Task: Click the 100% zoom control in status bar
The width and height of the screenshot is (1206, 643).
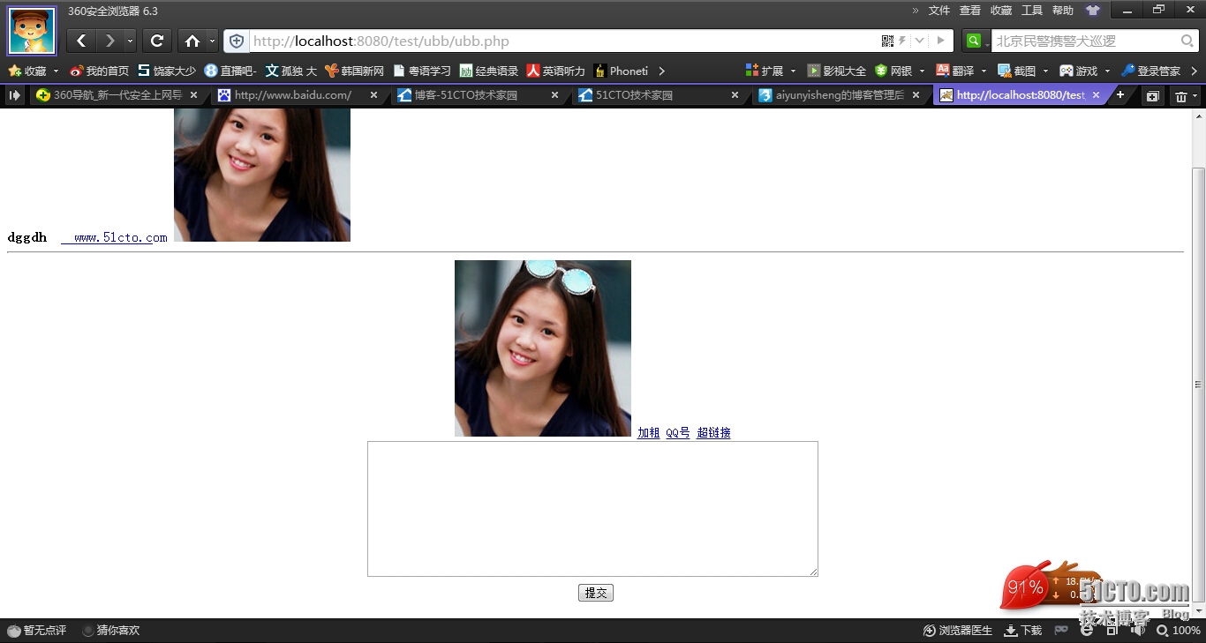Action: [x=1179, y=631]
